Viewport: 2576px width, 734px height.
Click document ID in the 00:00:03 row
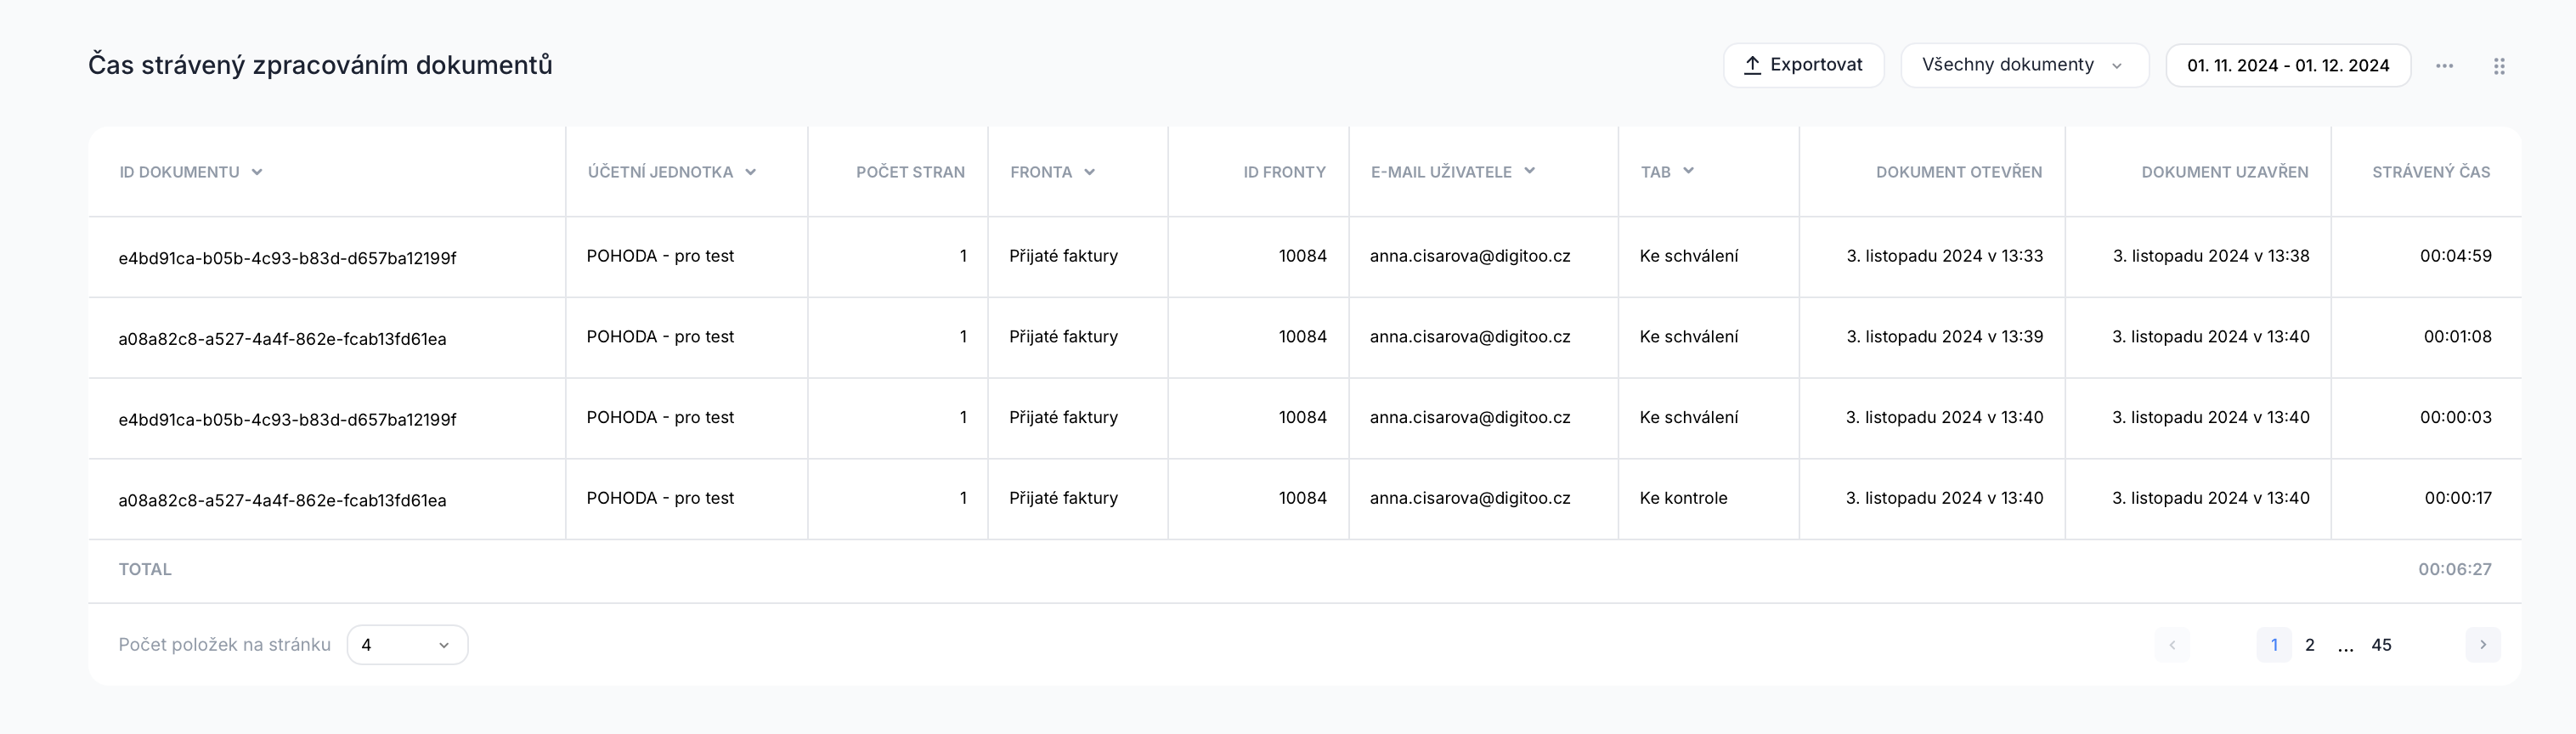(x=287, y=420)
